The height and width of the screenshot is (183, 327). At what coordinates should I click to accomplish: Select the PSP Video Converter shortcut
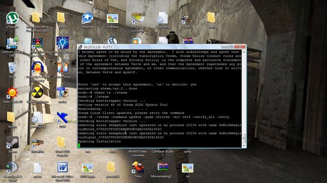pyautogui.click(x=137, y=18)
